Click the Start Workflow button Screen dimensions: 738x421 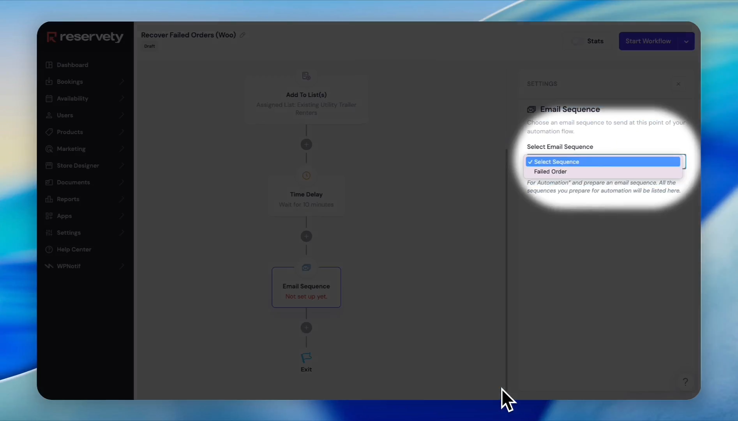coord(648,41)
